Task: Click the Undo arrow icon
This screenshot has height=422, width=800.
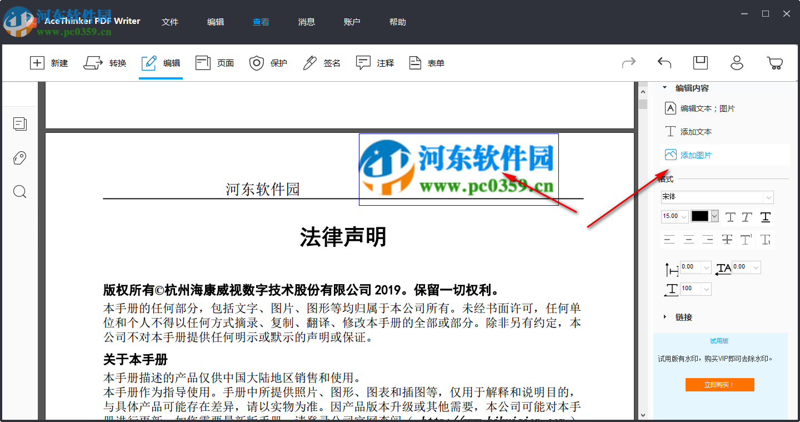Action: click(664, 63)
